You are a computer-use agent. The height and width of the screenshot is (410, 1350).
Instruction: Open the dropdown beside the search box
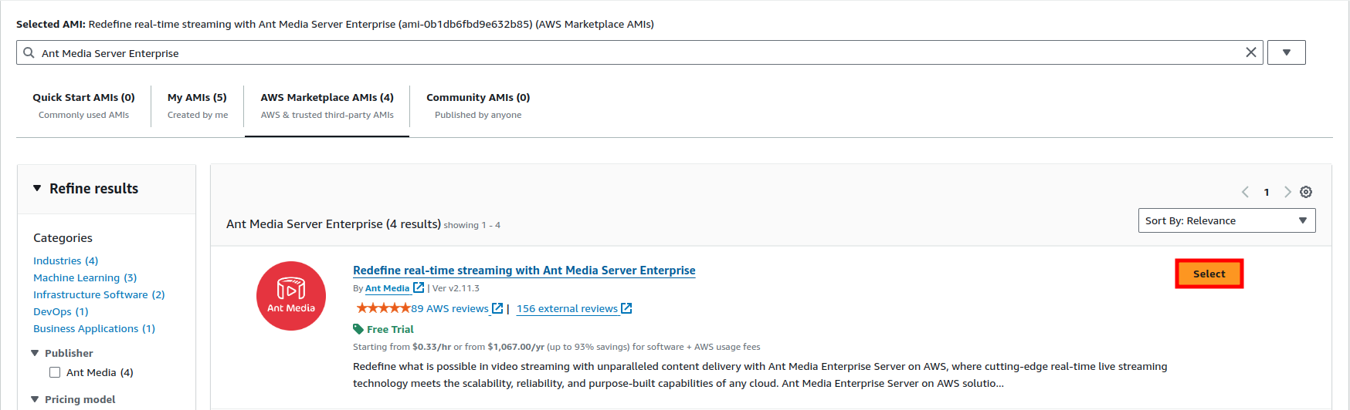pyautogui.click(x=1286, y=52)
